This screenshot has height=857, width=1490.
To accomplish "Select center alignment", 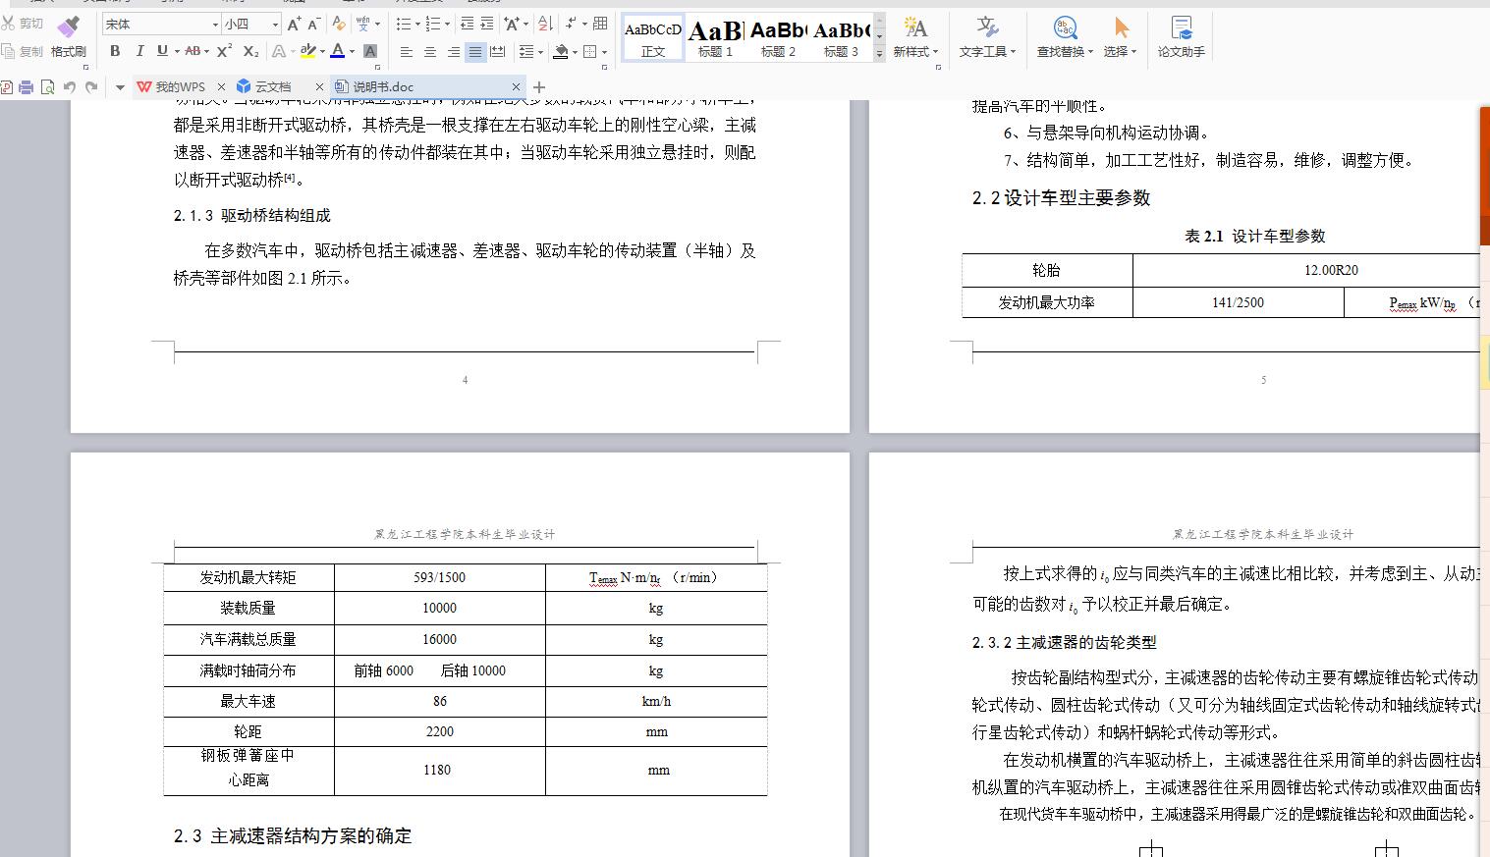I will click(429, 52).
